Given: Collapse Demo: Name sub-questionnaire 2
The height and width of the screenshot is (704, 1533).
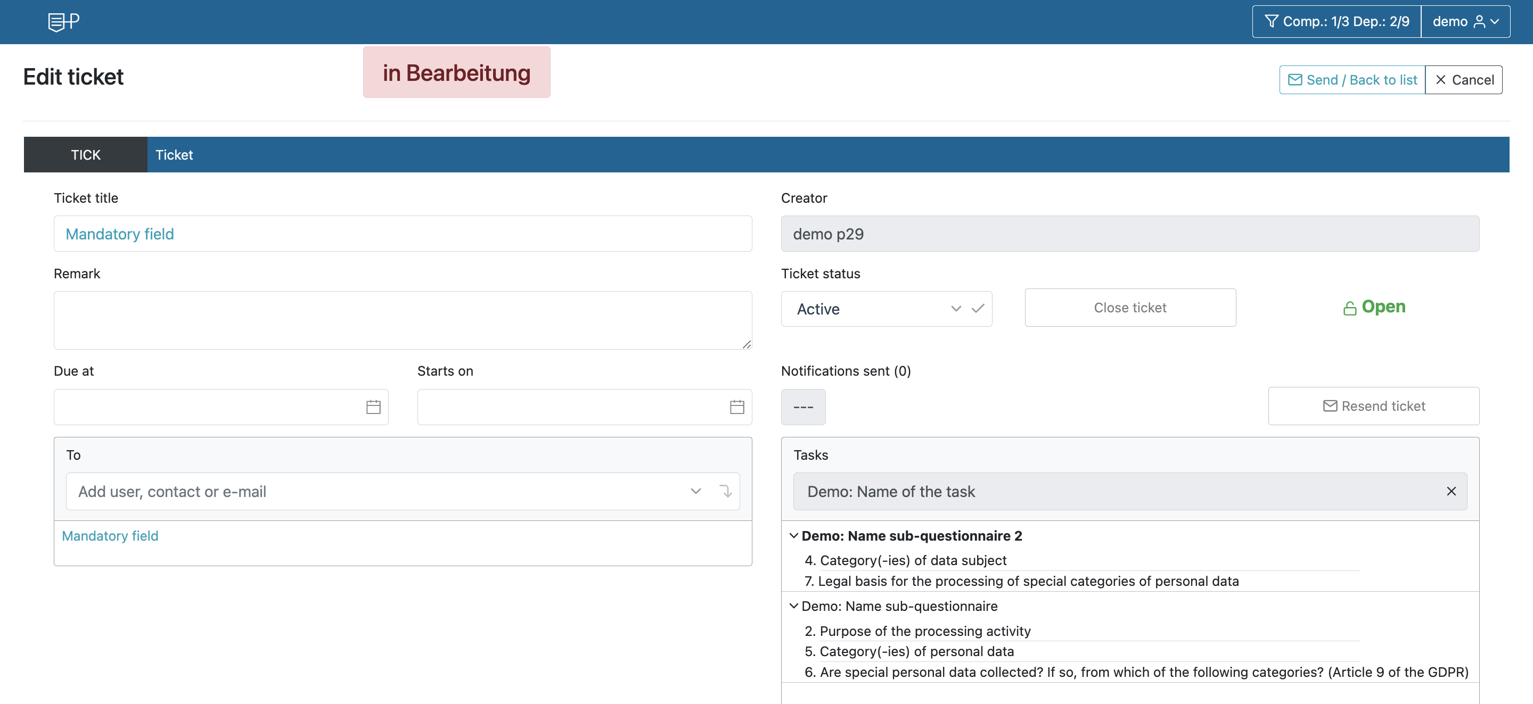Looking at the screenshot, I should pyautogui.click(x=793, y=536).
